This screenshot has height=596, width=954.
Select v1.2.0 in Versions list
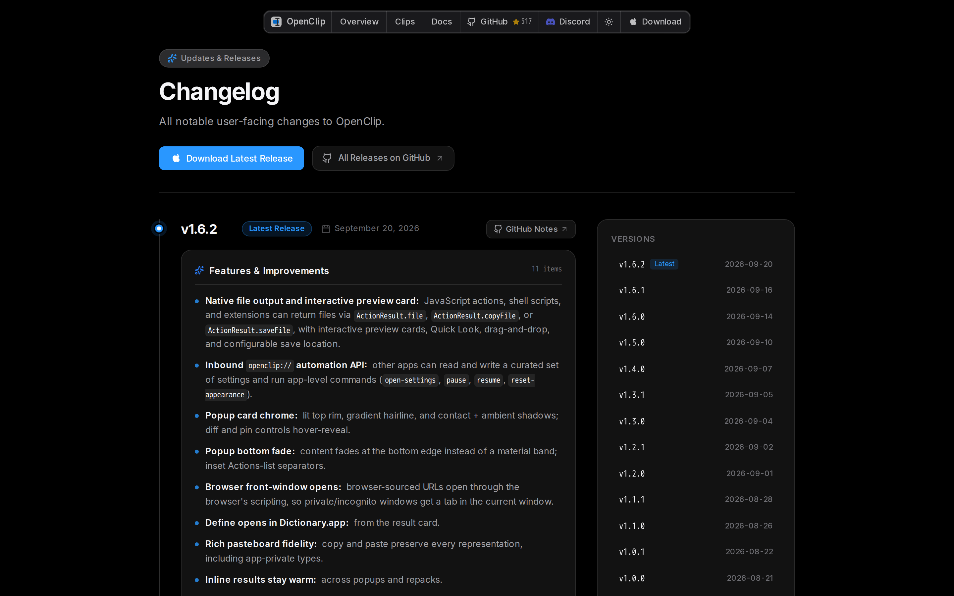[x=696, y=473]
